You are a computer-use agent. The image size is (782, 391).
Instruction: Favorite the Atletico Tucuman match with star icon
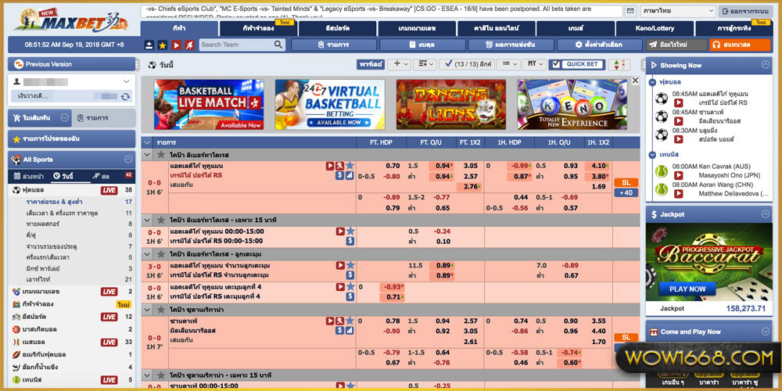[350, 166]
